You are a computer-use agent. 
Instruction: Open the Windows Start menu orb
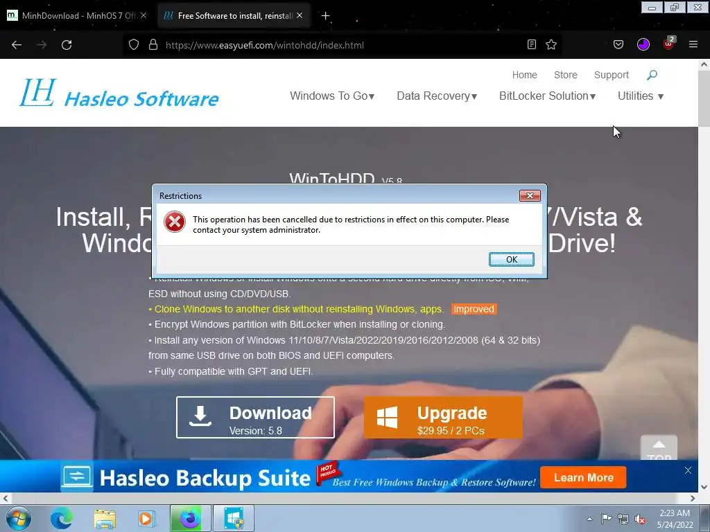pyautogui.click(x=19, y=519)
